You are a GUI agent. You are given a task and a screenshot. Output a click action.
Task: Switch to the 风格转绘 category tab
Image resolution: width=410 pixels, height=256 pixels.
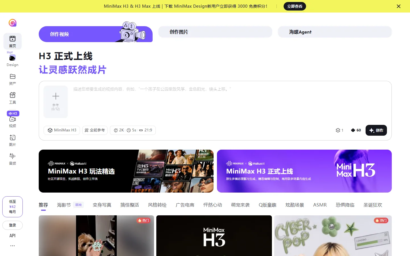click(157, 205)
